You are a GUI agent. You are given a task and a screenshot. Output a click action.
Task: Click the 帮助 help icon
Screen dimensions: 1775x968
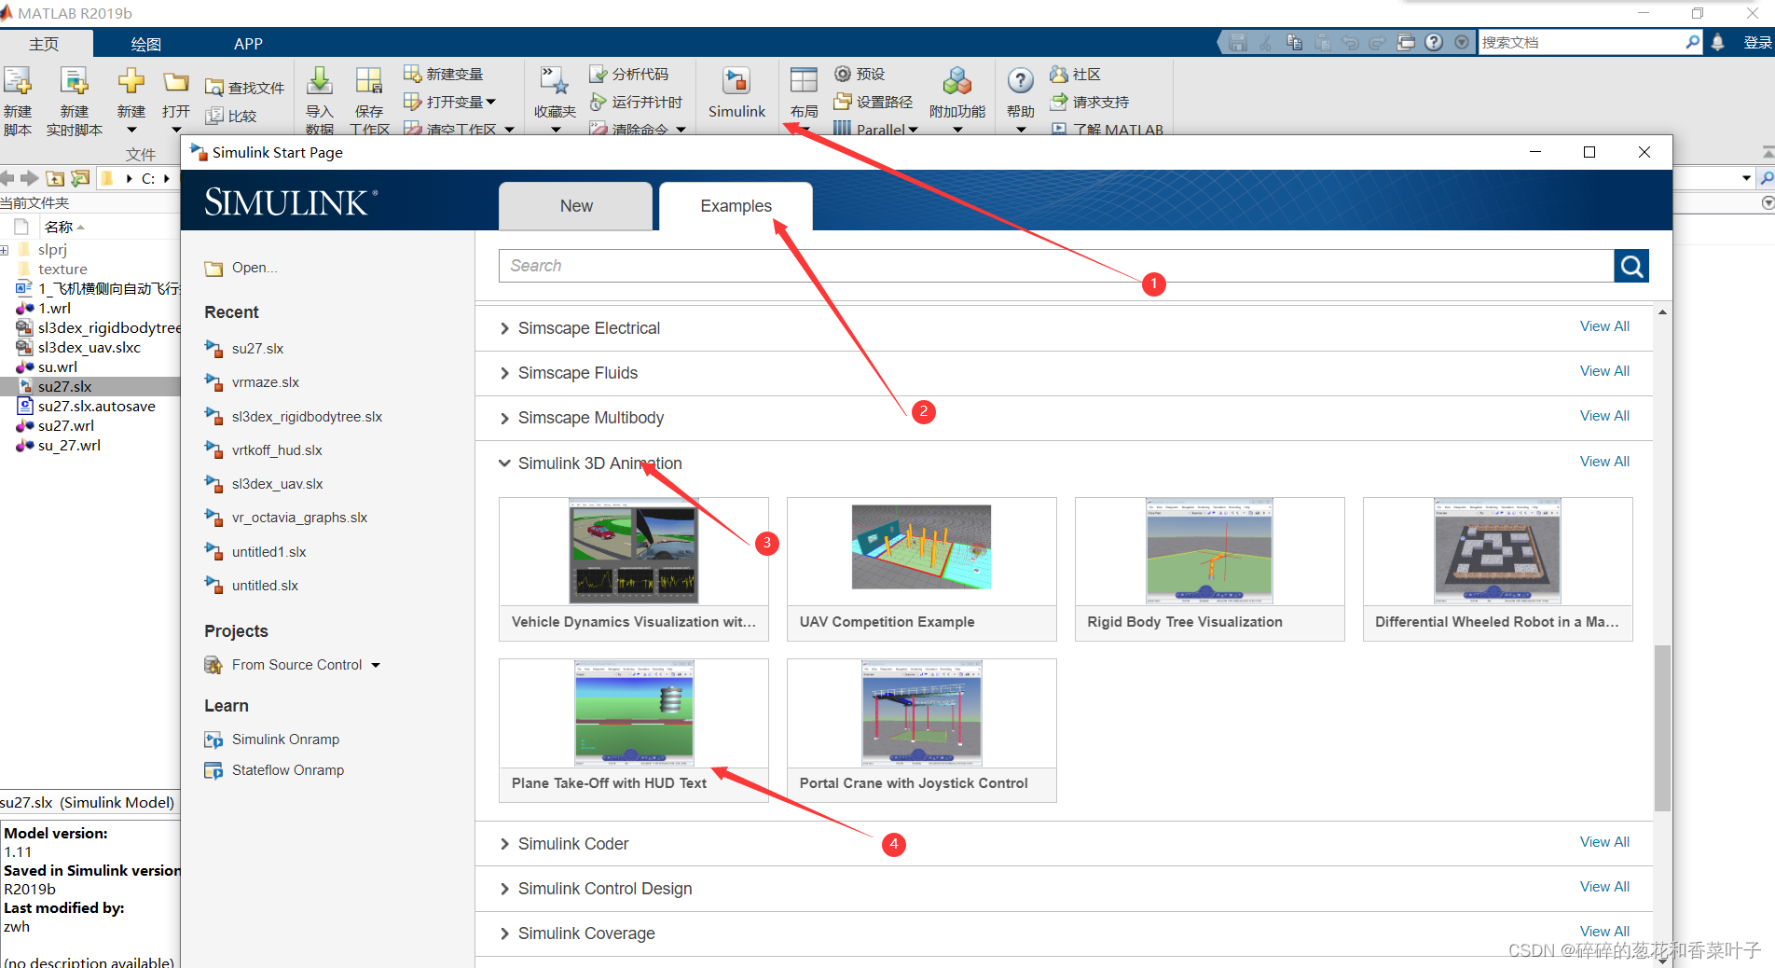(x=1021, y=82)
